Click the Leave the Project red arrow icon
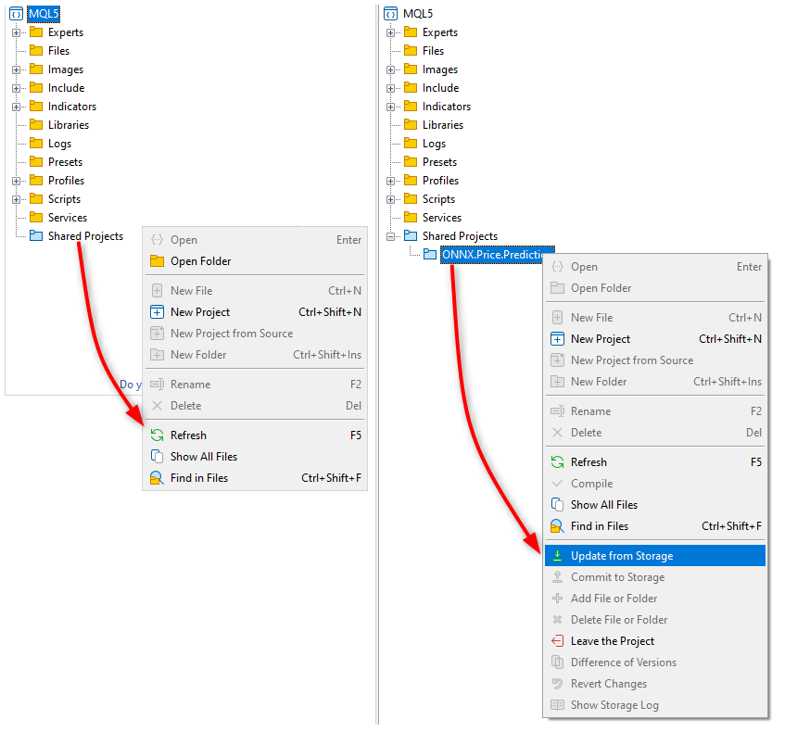This screenshot has height=732, width=810. 557,641
